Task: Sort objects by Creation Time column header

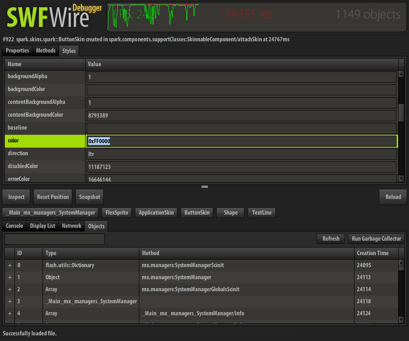Action: coord(376,253)
